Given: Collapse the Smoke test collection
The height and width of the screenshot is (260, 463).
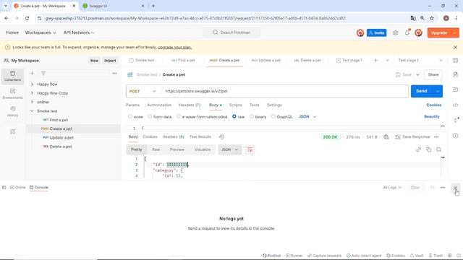Looking at the screenshot, I should coord(32,111).
